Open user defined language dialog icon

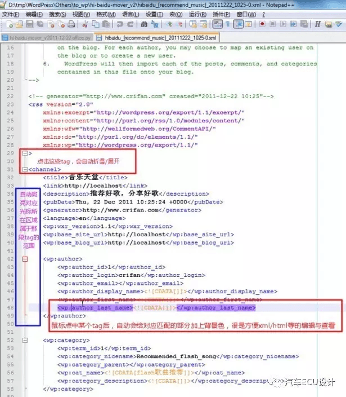[x=249, y=24]
